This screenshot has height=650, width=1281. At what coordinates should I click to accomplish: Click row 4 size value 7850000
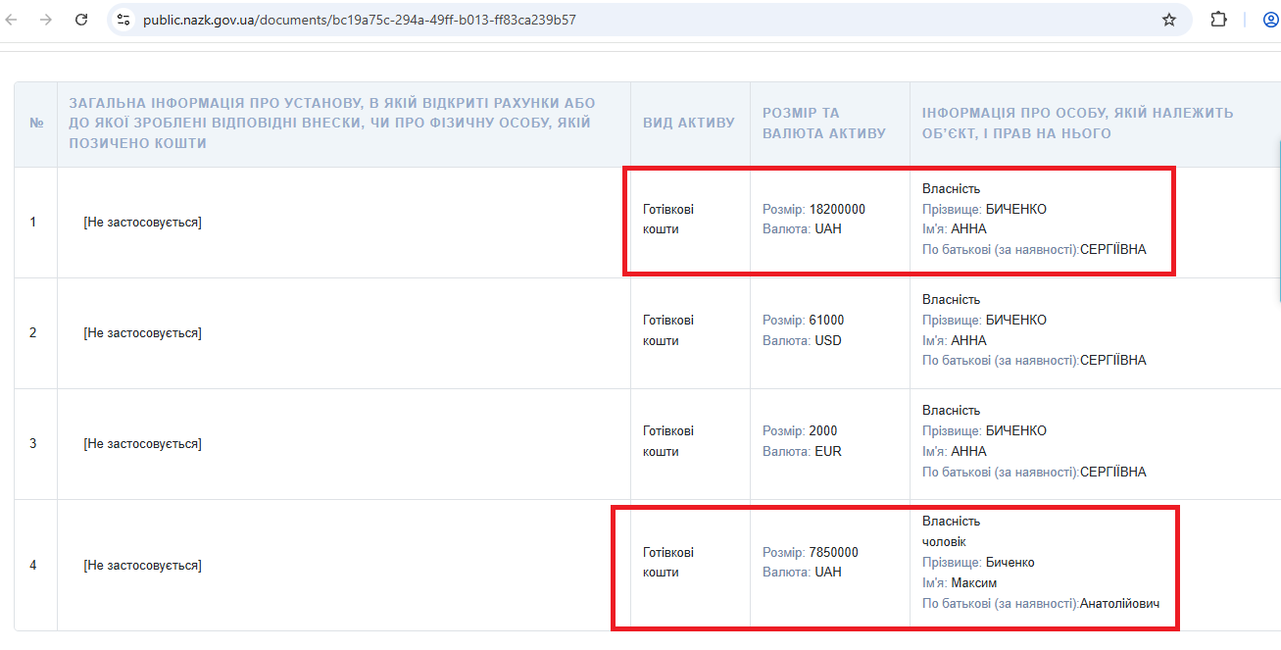(x=833, y=552)
